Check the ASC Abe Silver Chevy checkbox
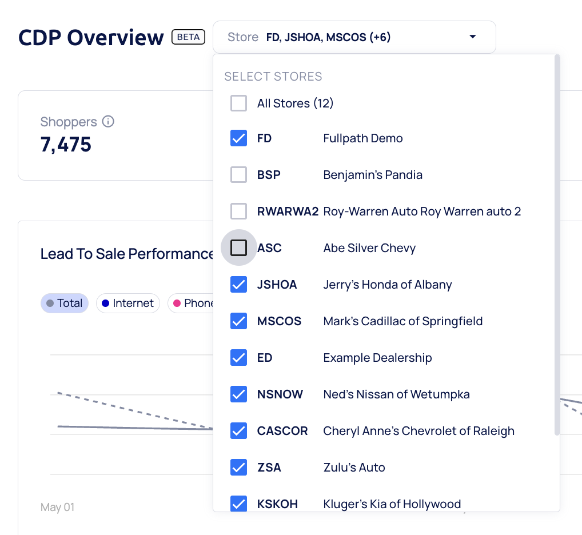Screen dimensions: 582x535 (x=238, y=248)
